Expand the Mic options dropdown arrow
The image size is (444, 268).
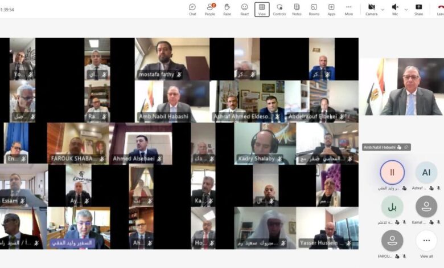406,9
